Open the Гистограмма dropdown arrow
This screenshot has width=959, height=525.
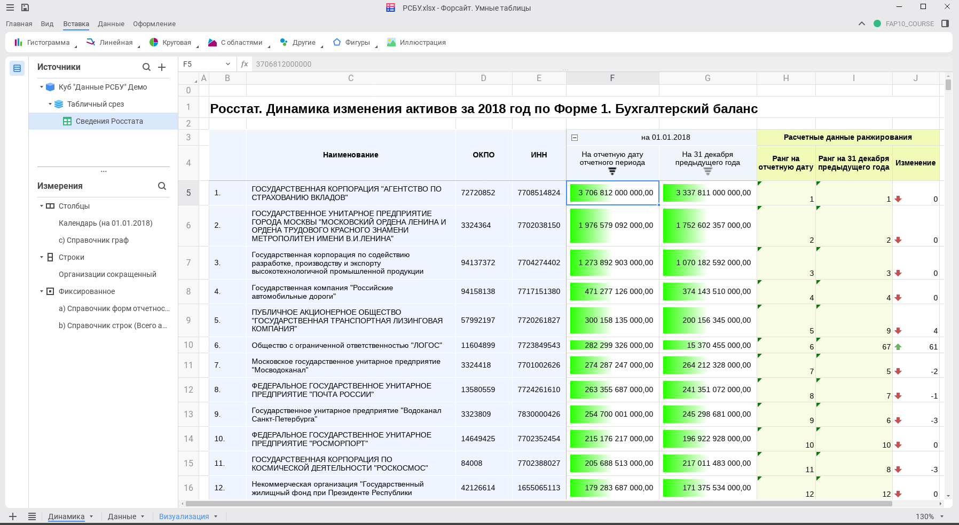coord(75,46)
